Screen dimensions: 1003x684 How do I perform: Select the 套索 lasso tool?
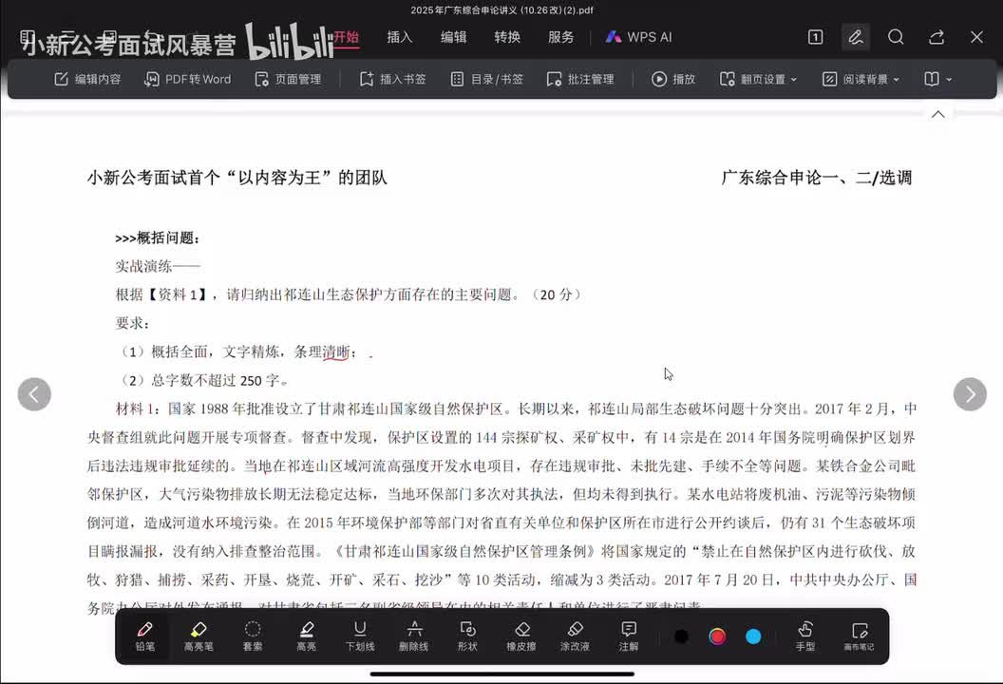(253, 636)
